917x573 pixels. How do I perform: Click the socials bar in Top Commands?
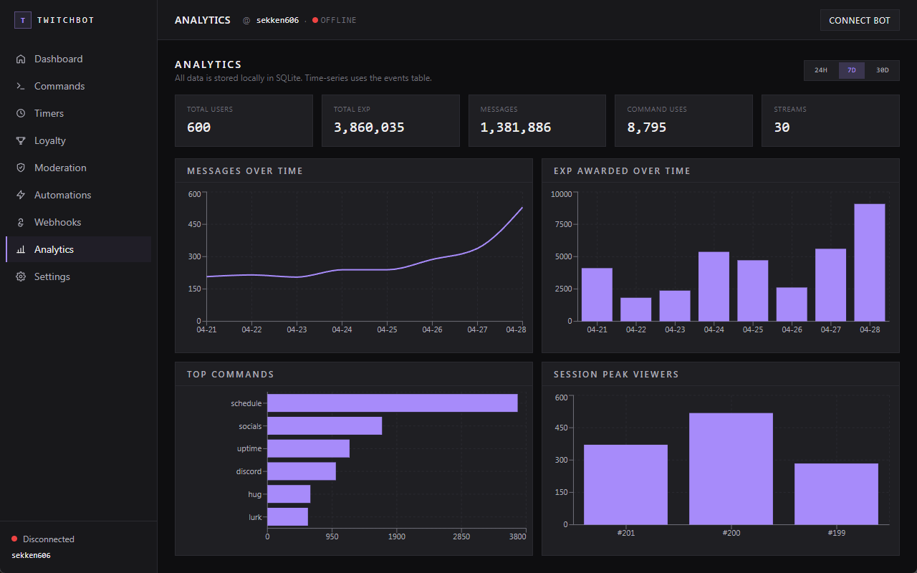325,426
